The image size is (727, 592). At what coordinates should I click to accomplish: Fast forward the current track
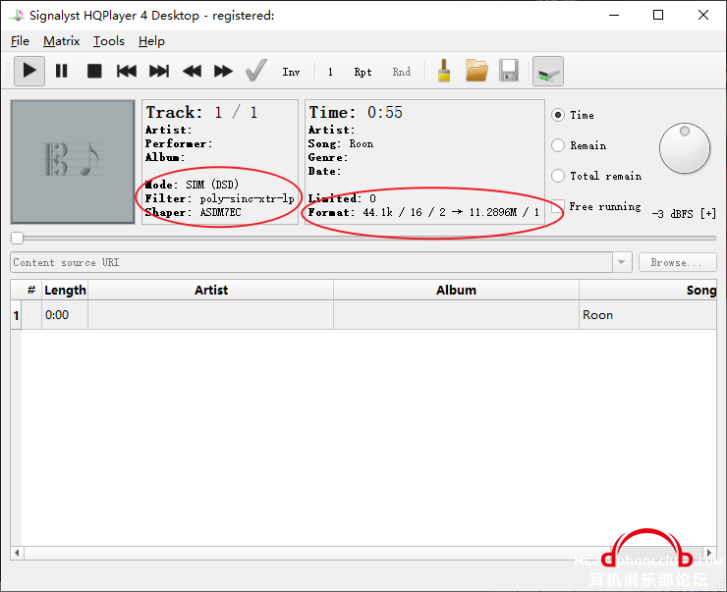click(223, 72)
